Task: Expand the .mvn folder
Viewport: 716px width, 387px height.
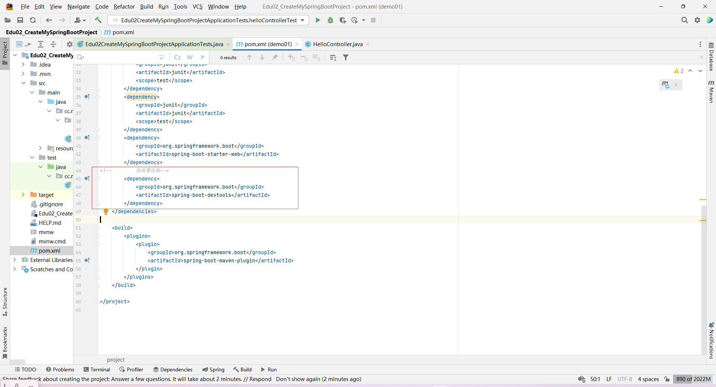Action: (23, 74)
